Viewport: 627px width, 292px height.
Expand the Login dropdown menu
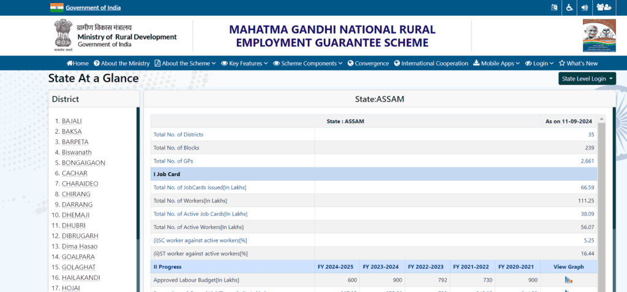539,64
